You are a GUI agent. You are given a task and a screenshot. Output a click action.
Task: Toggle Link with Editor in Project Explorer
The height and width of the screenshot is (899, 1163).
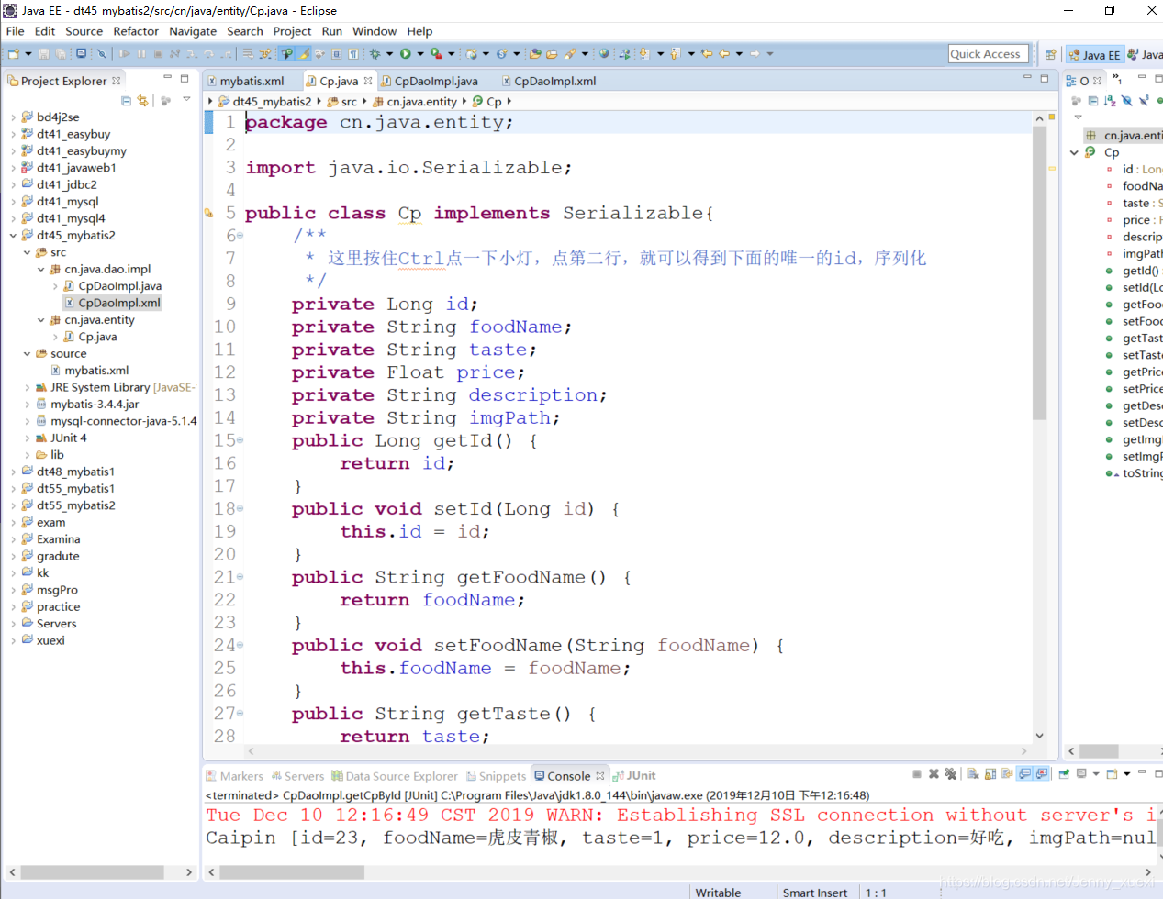point(142,100)
